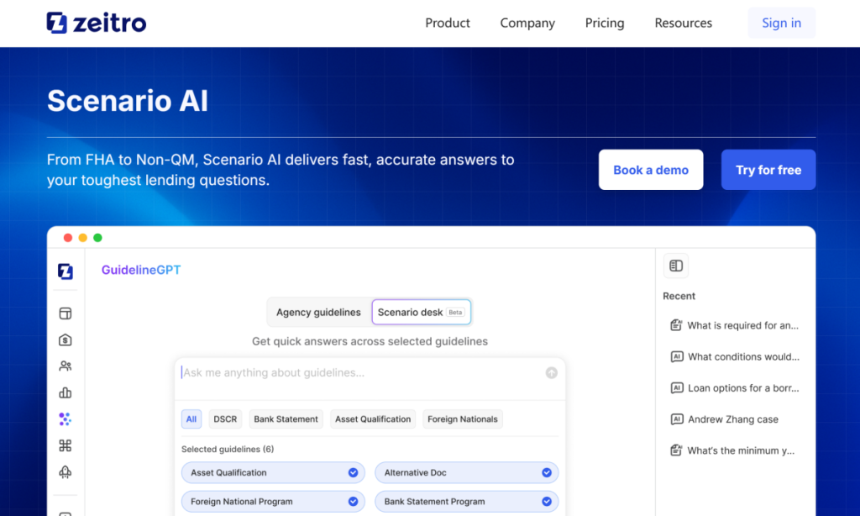Open the Resources menu

click(683, 23)
